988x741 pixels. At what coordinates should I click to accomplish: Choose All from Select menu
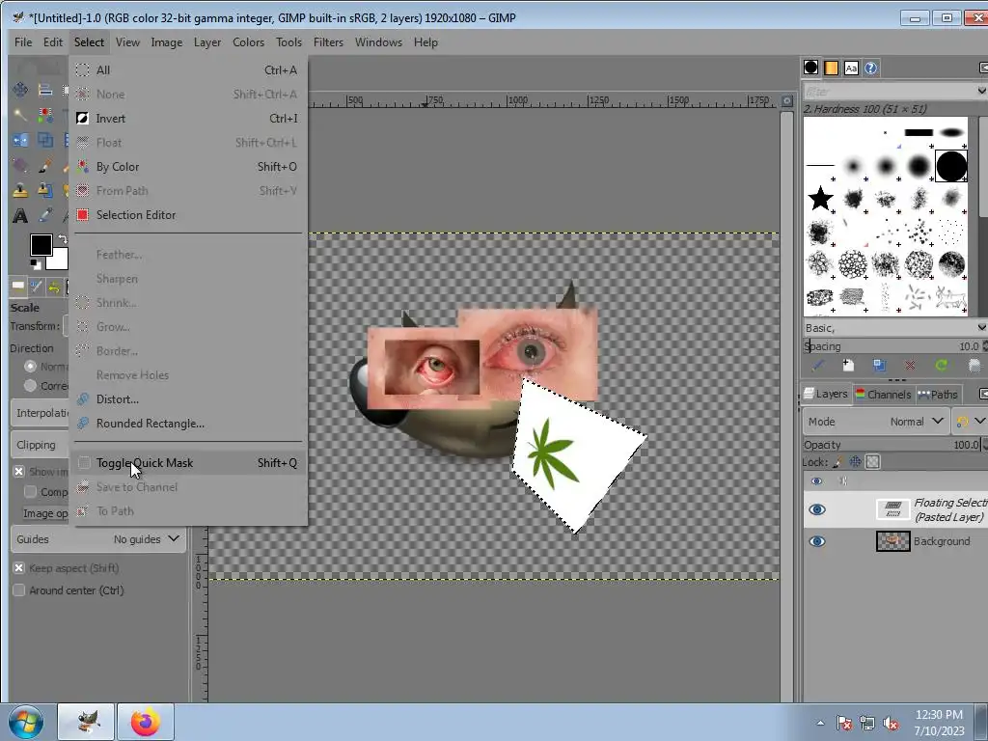click(x=188, y=69)
